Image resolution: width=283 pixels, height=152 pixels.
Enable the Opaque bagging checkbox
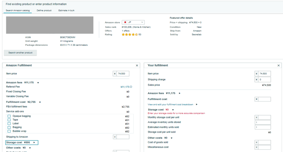[9, 116]
